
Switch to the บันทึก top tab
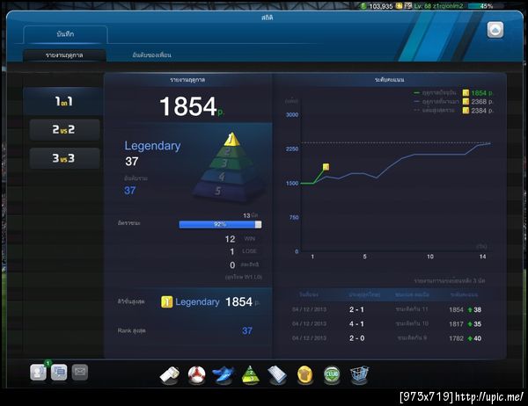pos(65,34)
